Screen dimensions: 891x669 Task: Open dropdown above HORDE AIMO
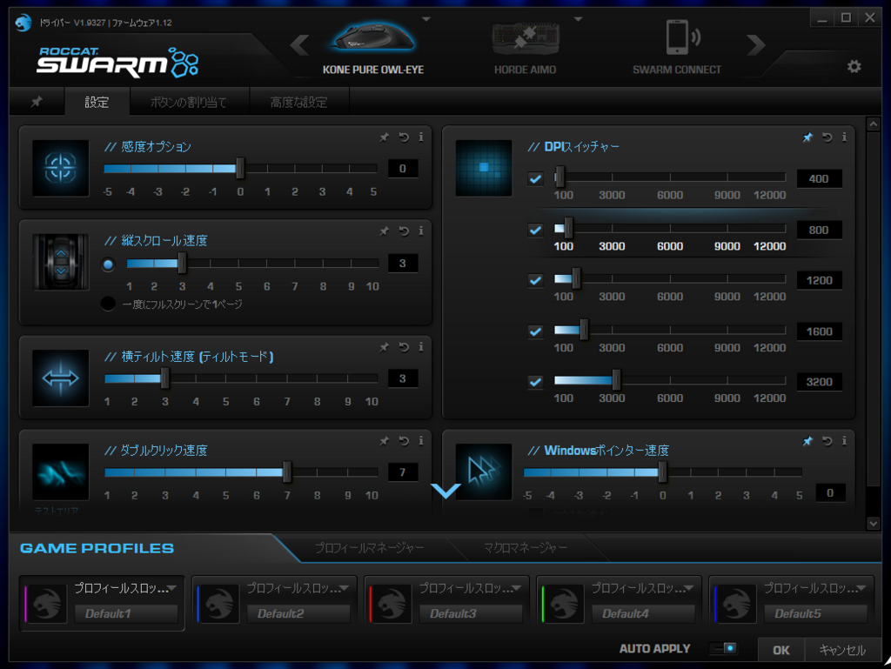point(578,19)
